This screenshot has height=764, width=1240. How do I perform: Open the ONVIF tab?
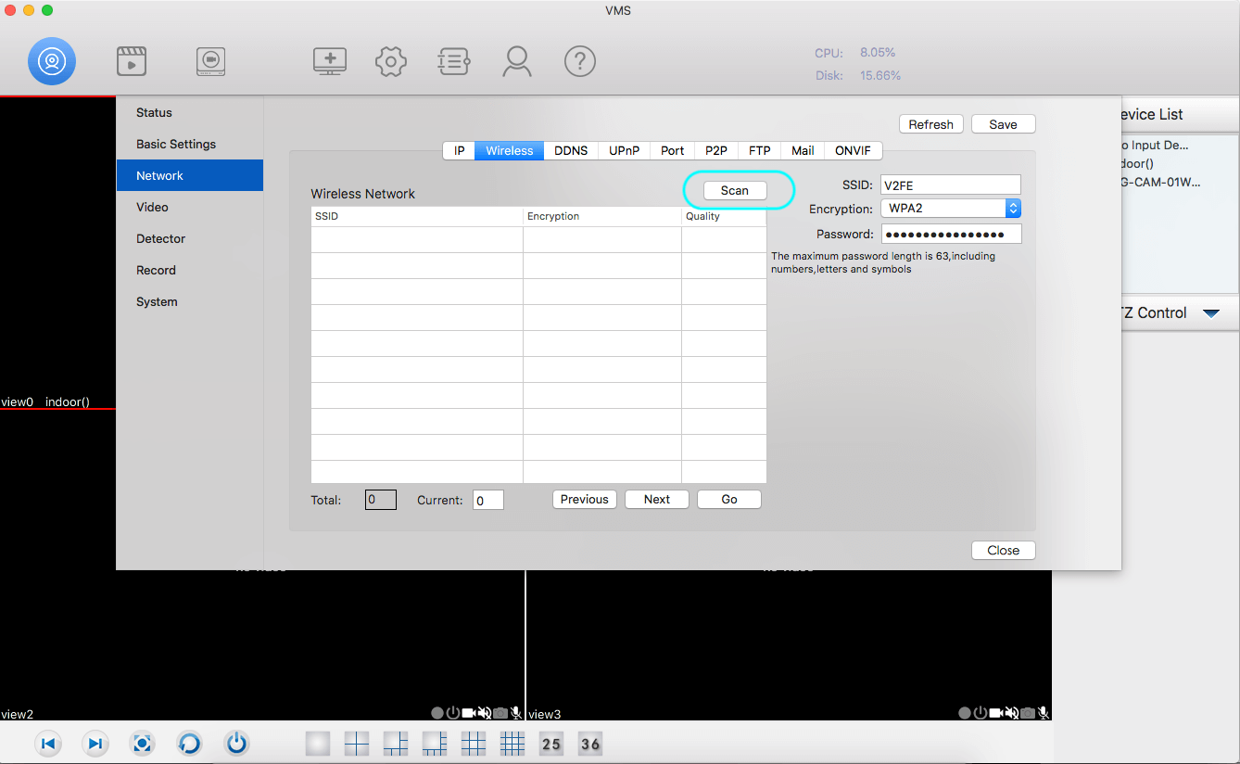pyautogui.click(x=854, y=150)
